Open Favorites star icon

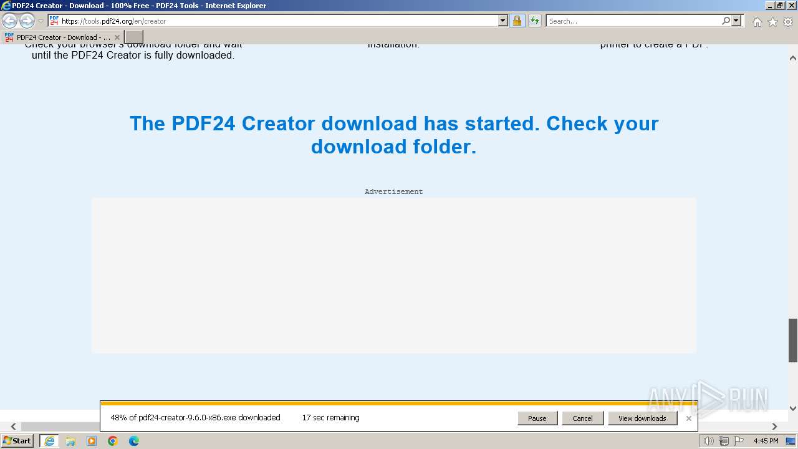tap(772, 22)
